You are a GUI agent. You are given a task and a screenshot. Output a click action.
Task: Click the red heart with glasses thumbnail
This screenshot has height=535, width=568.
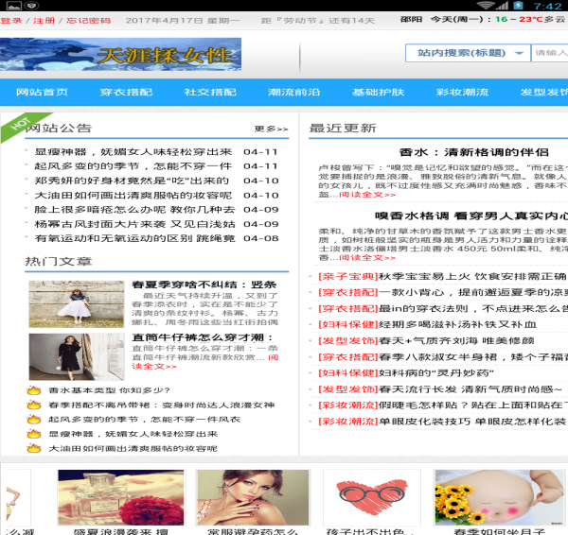pyautogui.click(x=372, y=498)
